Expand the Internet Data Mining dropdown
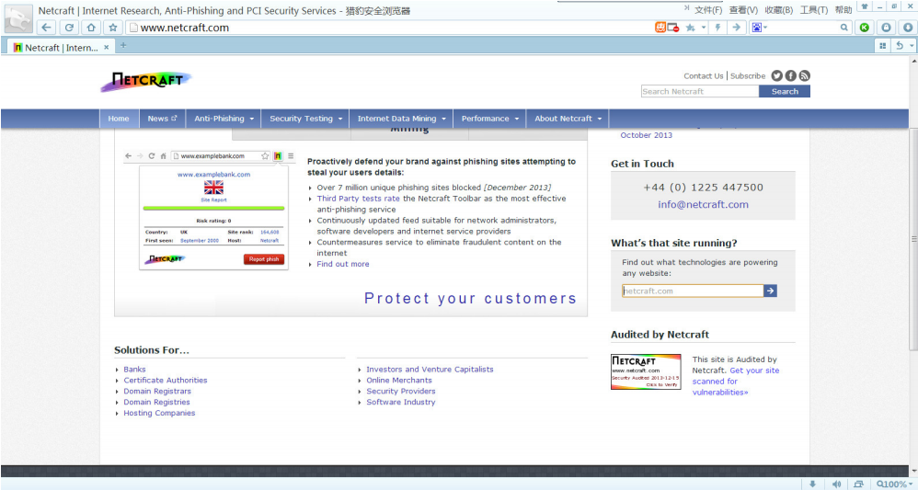This screenshot has width=918, height=490. coord(401,119)
